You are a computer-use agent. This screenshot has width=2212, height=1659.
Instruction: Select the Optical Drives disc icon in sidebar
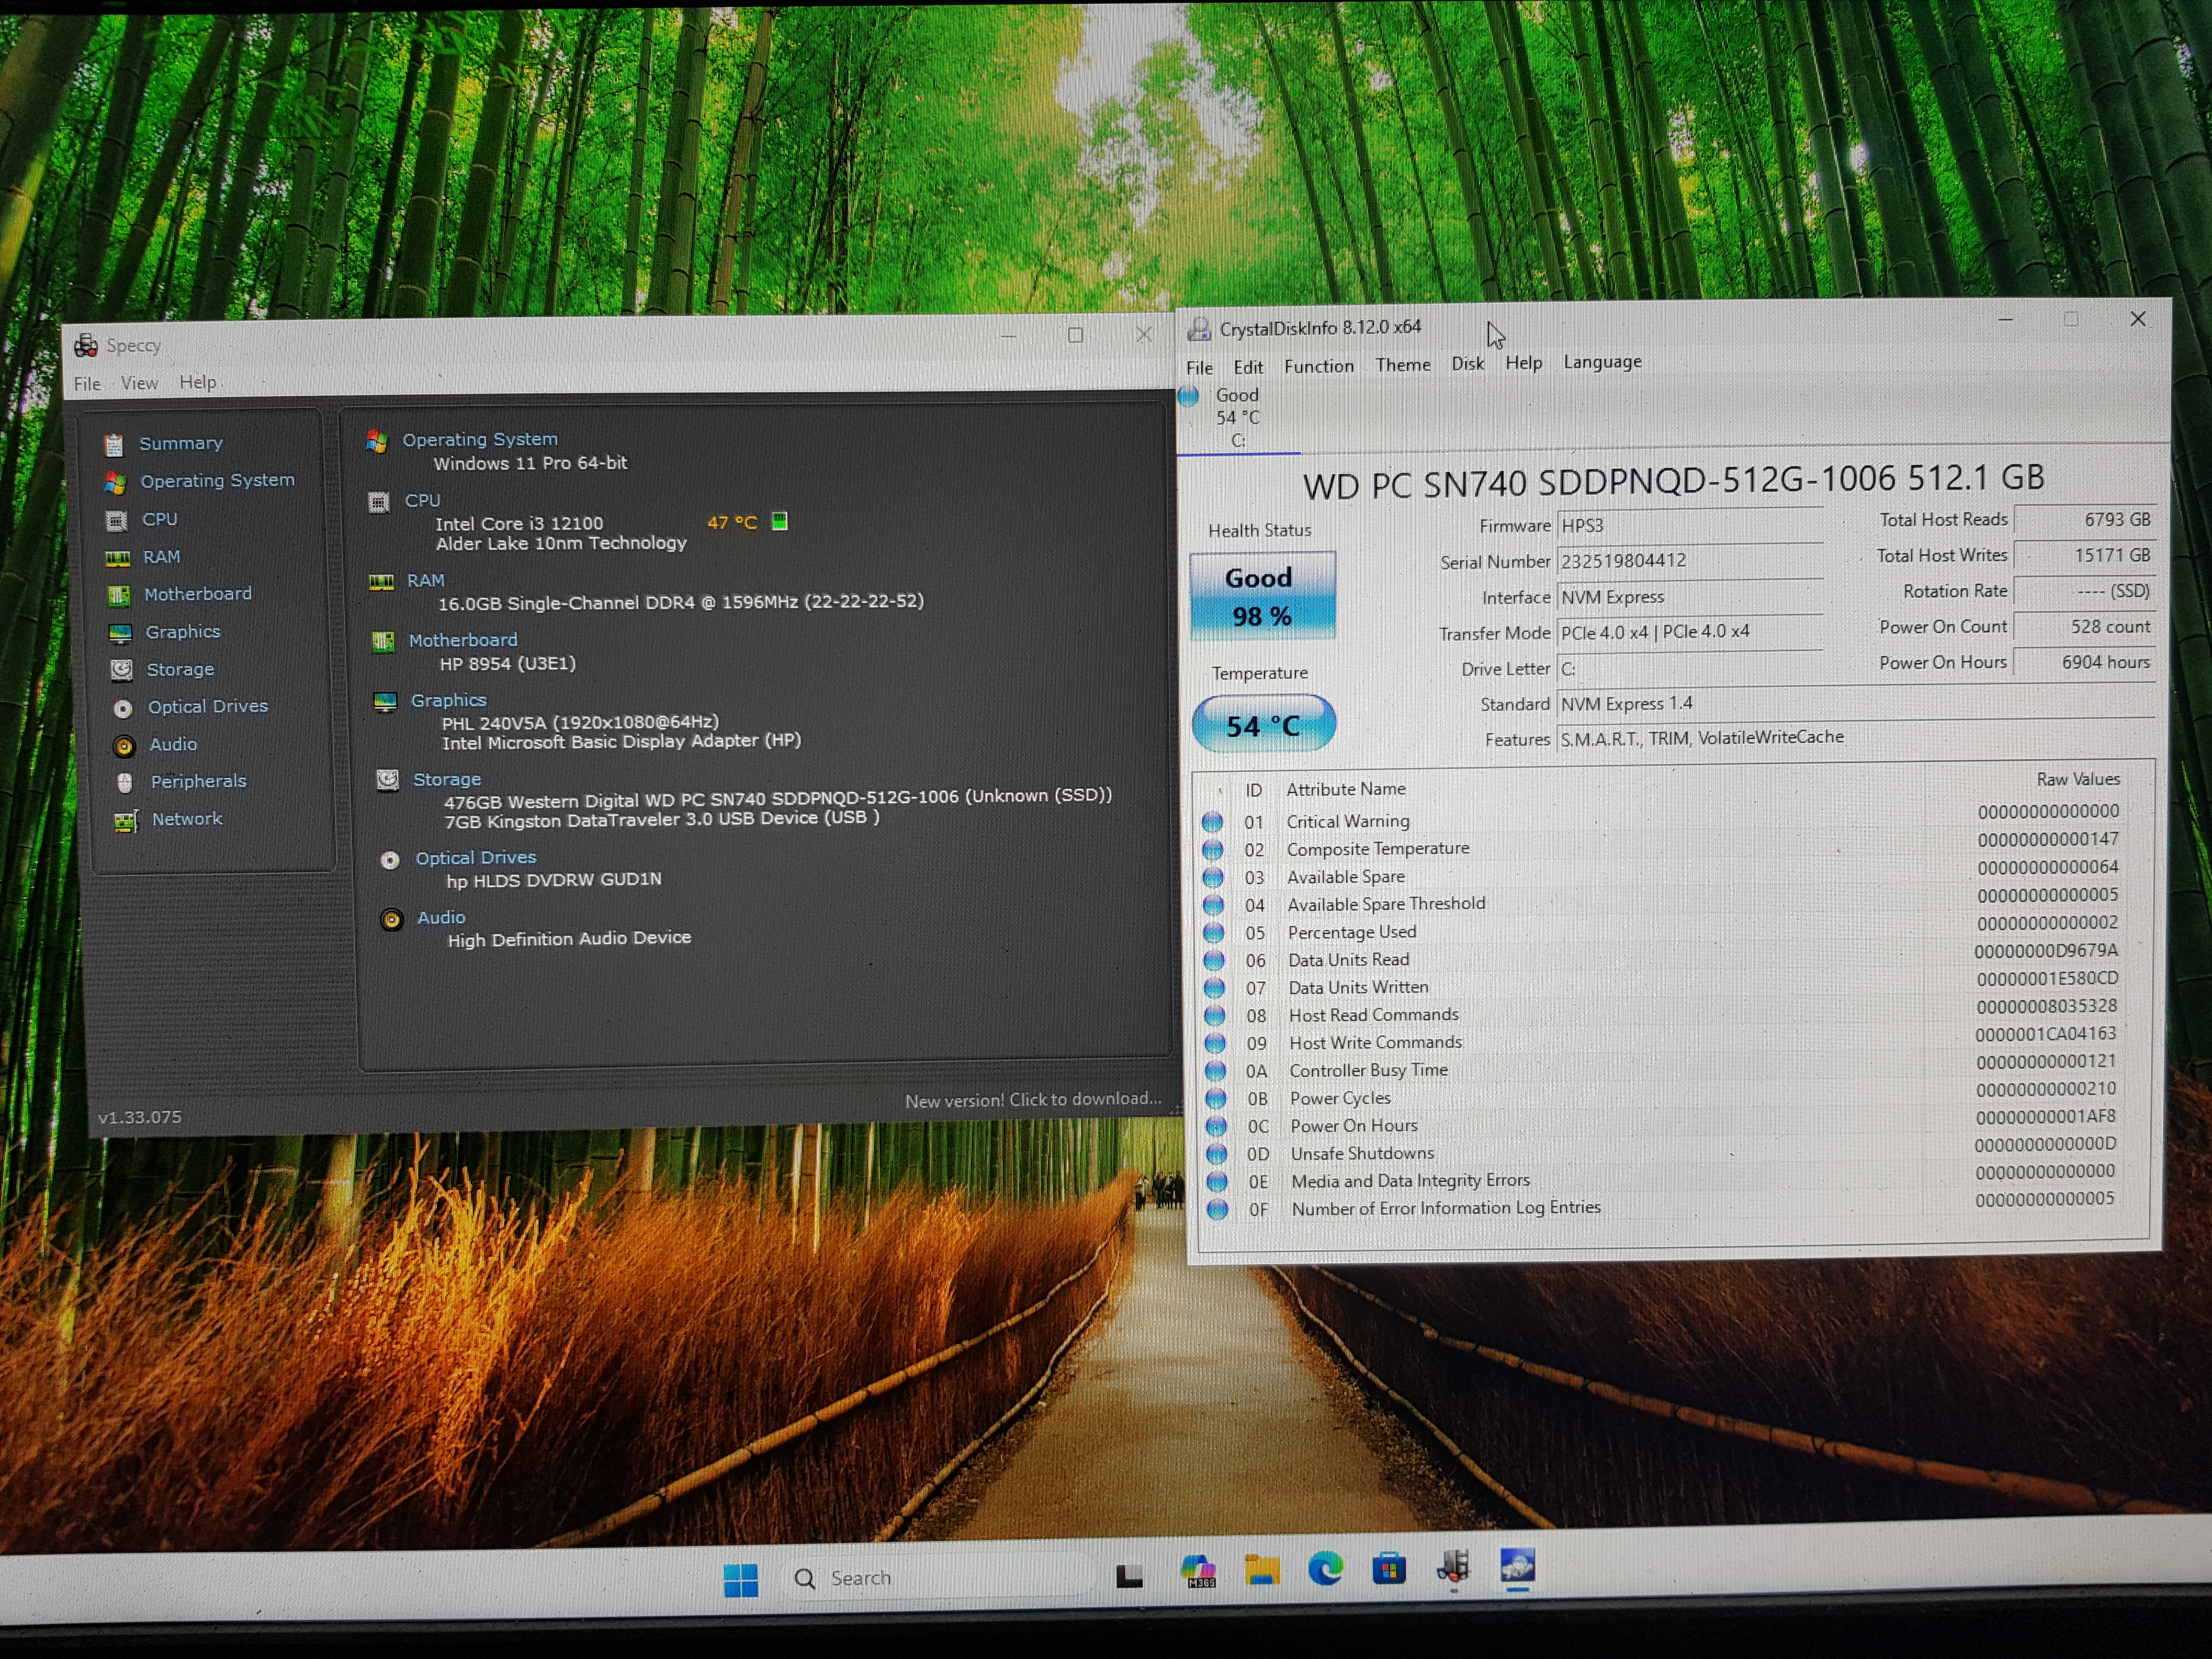pyautogui.click(x=123, y=708)
